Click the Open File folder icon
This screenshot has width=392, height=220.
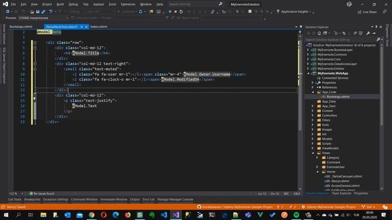pos(32,12)
